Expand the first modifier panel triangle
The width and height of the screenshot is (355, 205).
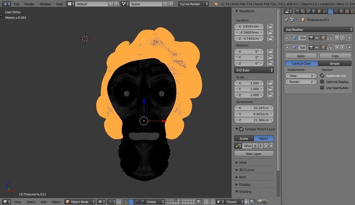pos(287,38)
